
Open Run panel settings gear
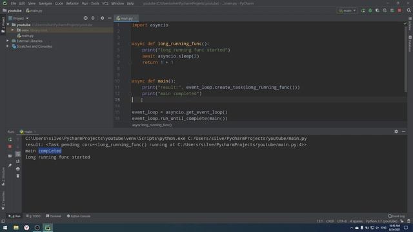[x=396, y=131]
